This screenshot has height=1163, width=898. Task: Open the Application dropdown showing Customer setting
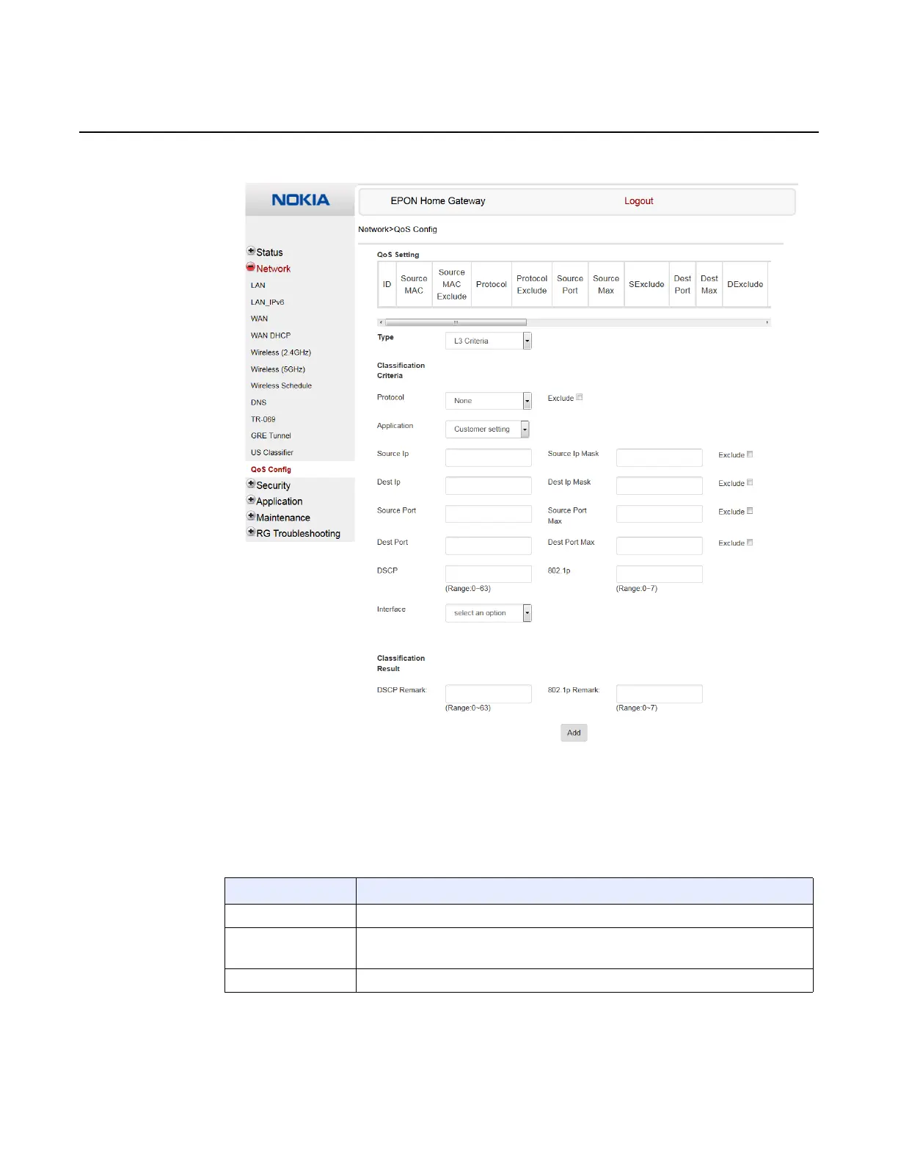487,429
